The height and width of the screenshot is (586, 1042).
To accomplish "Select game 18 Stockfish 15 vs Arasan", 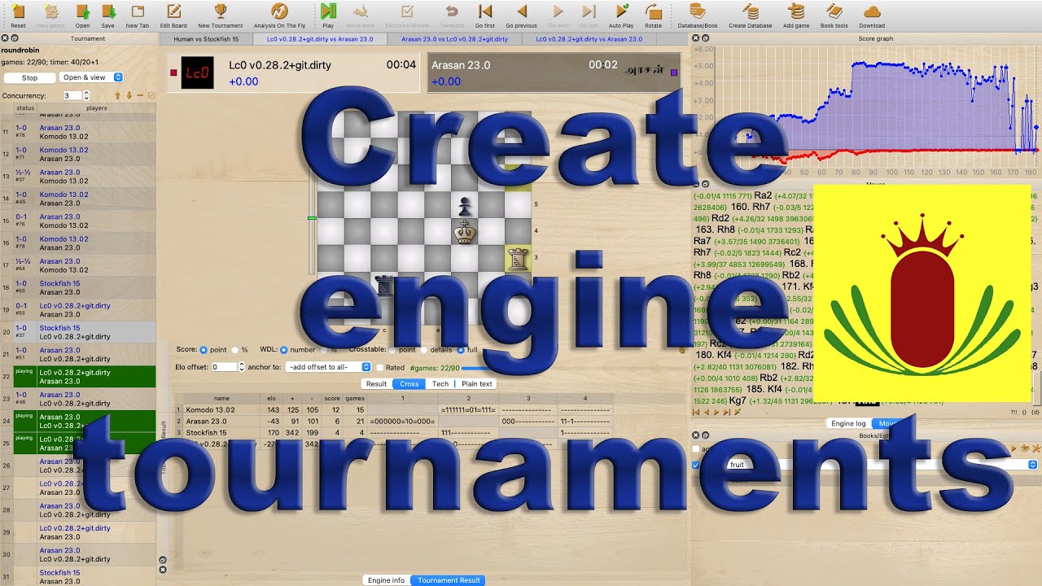I will click(78, 288).
